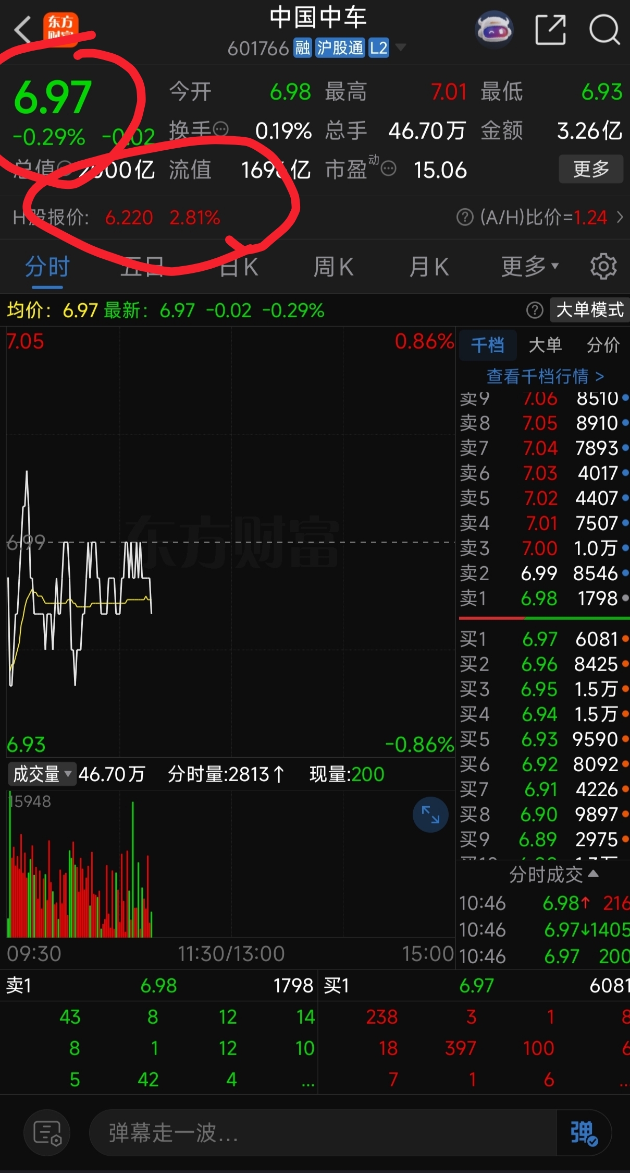Tap the help icon beside (A/H)比价
Screen dimensions: 630x1173
pos(465,217)
